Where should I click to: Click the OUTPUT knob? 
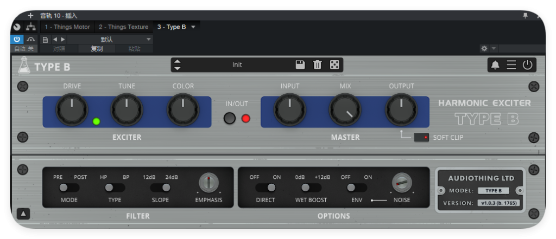click(x=401, y=109)
